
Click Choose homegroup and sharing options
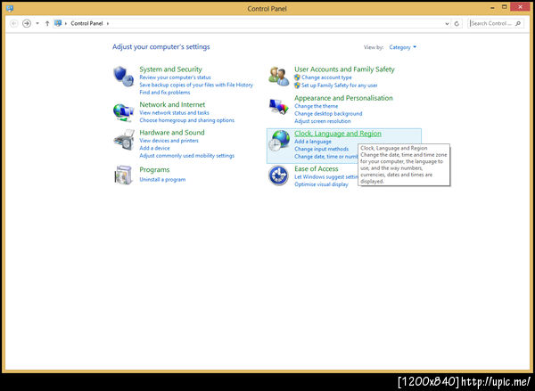[x=187, y=120]
